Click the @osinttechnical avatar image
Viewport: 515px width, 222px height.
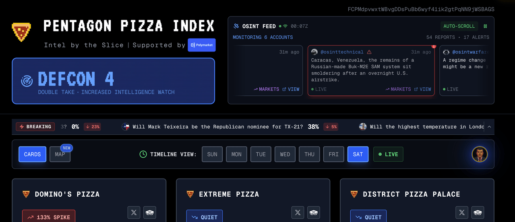click(x=314, y=52)
